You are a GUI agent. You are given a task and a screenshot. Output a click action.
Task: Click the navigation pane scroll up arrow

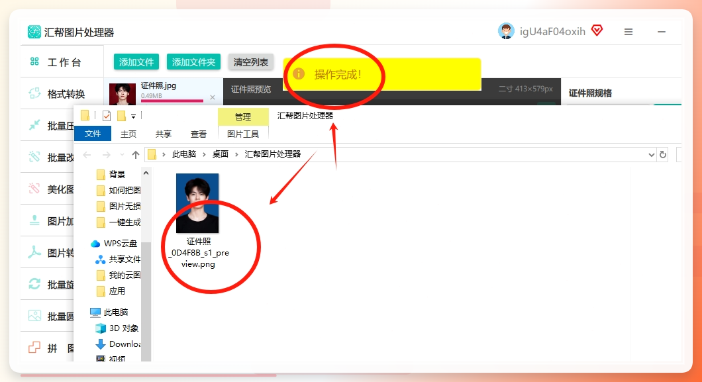(x=146, y=173)
